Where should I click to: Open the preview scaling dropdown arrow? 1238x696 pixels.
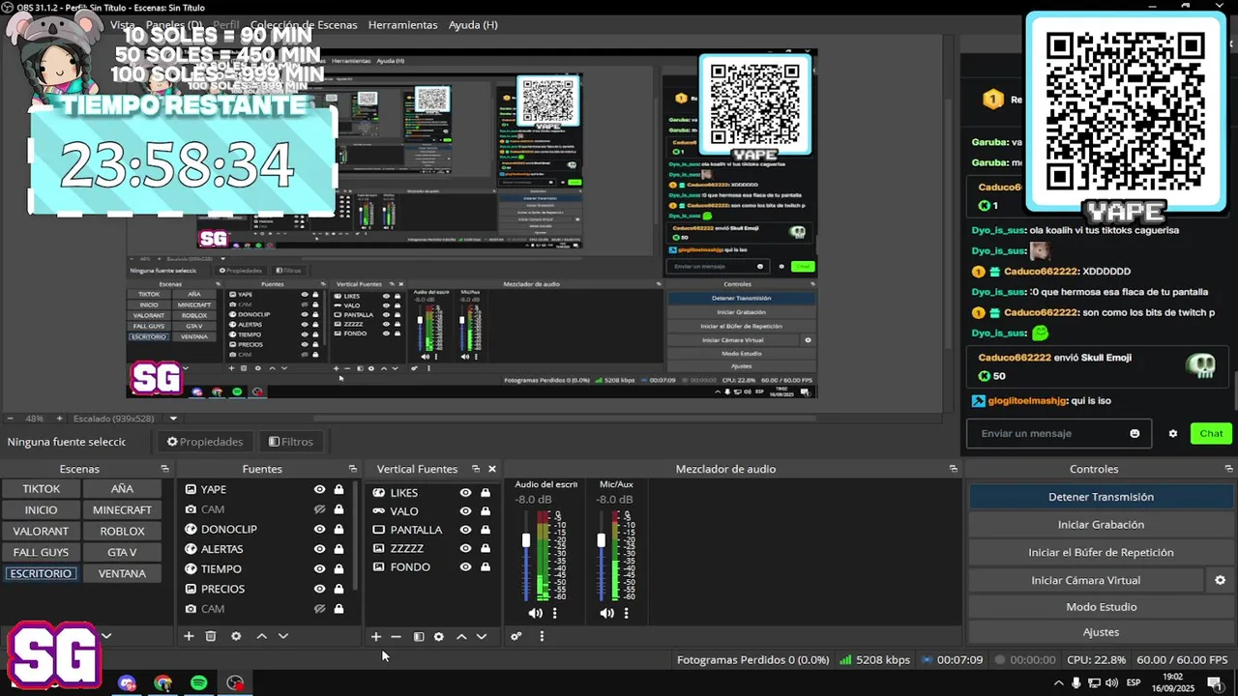pos(173,419)
